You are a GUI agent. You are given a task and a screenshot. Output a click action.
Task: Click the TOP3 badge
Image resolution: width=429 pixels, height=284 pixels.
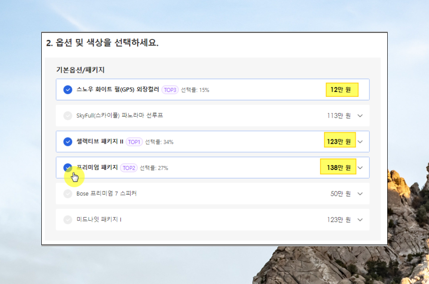click(x=170, y=90)
